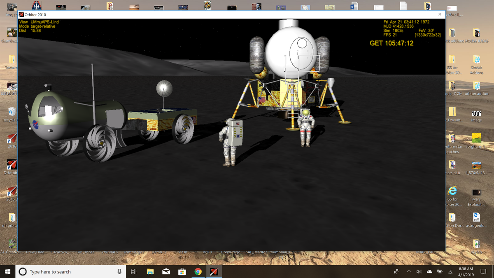Image resolution: width=494 pixels, height=278 pixels.
Task: Close the Orbiter 2010 window
Action: (440, 14)
